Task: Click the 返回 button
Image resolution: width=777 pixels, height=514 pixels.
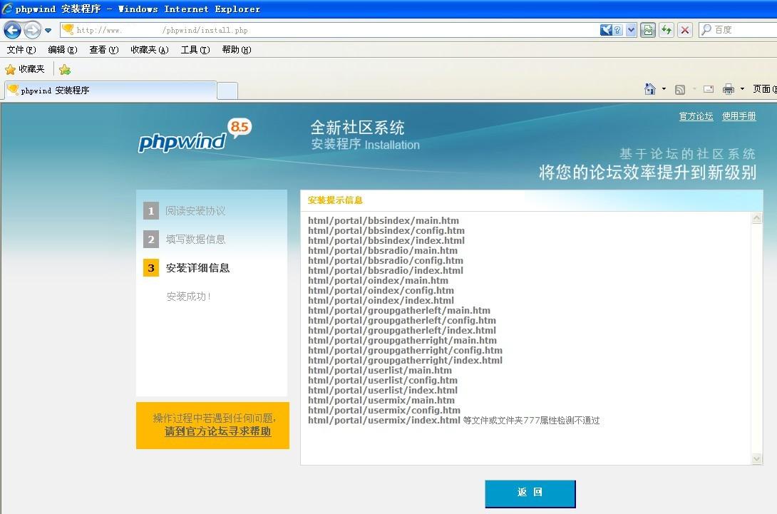Action: tap(530, 493)
